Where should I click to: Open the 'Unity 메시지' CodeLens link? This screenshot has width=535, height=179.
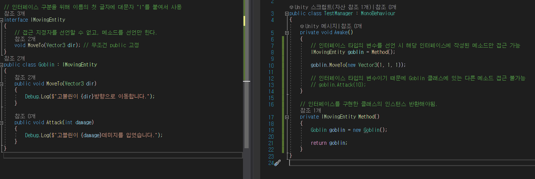tap(322, 26)
